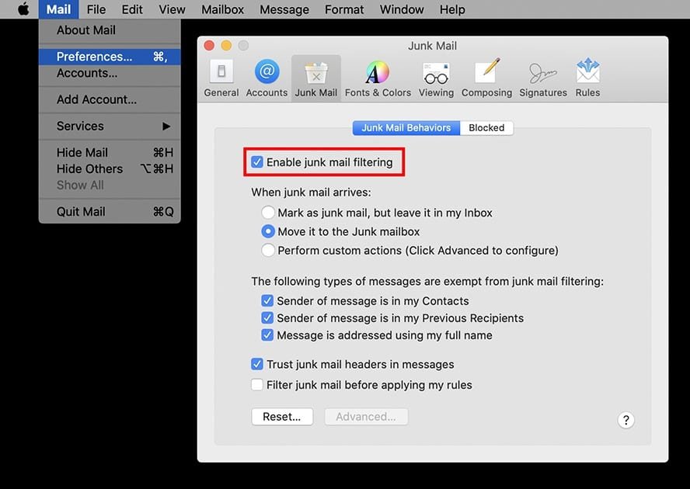Open the Composing preferences pane
Image resolution: width=690 pixels, height=489 pixels.
(x=486, y=78)
